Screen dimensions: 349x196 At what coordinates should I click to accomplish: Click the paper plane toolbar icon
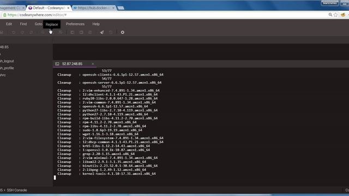click(102, 33)
